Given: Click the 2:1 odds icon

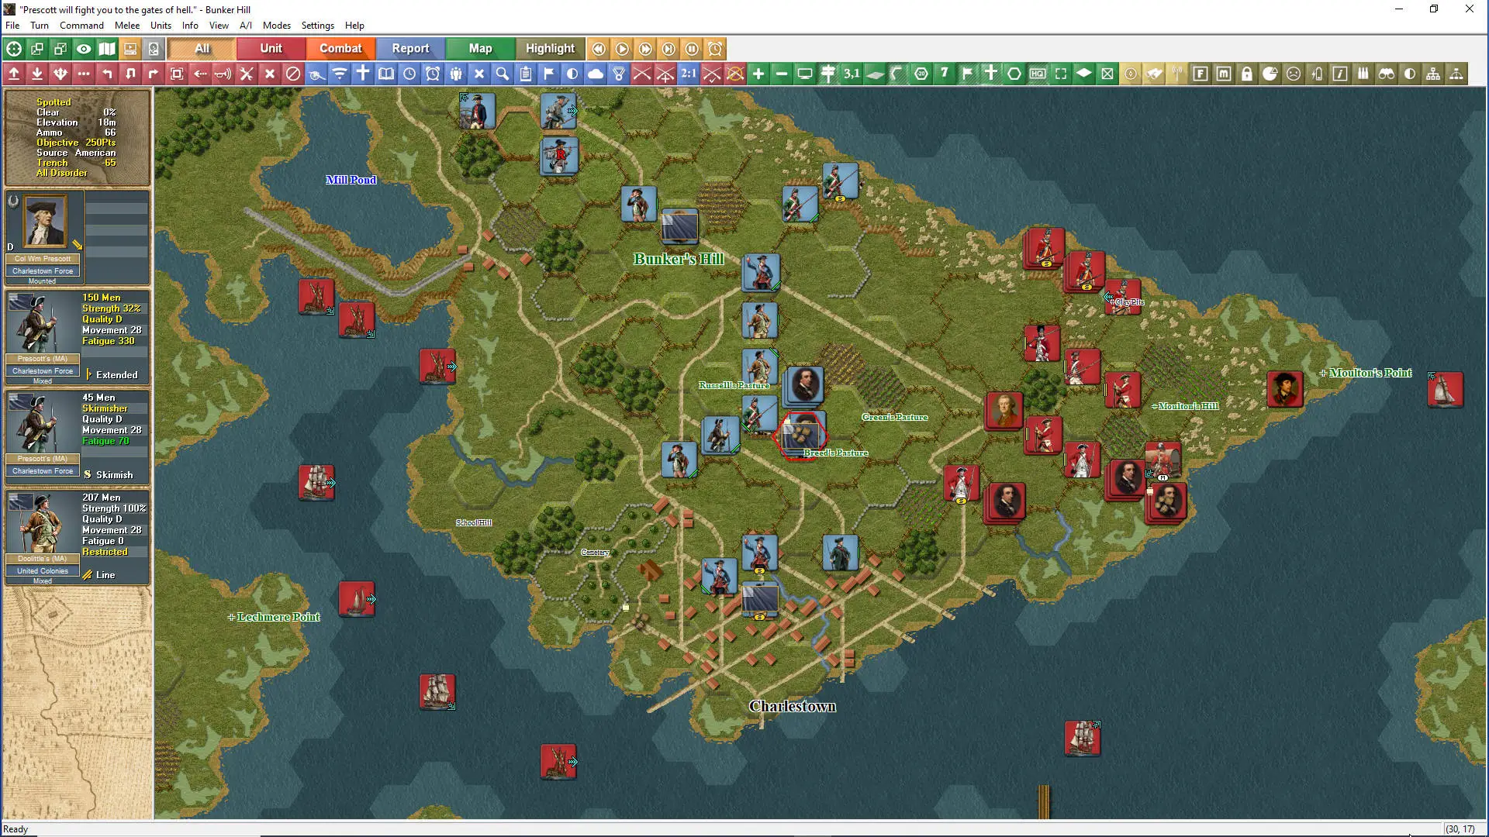Looking at the screenshot, I should [689, 74].
